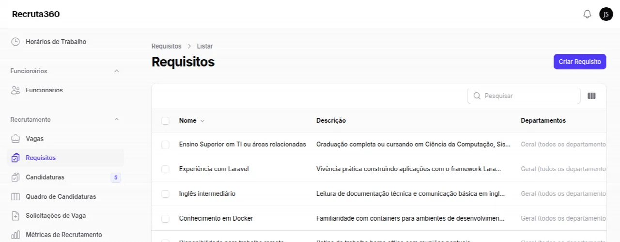This screenshot has width=620, height=242.
Task: Check the Ensino Superior em TI row
Action: [165, 145]
